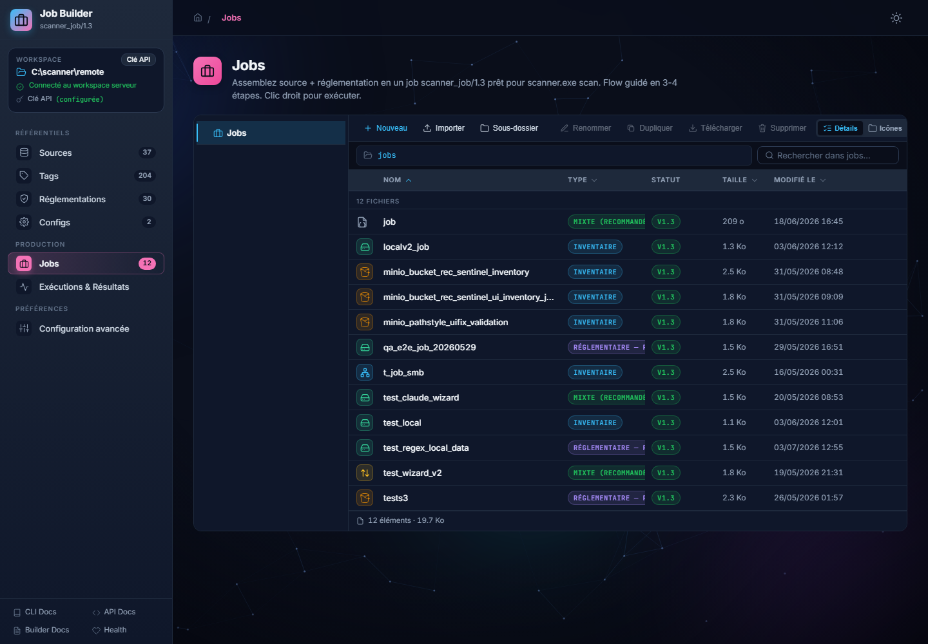
Task: Open the Sources database icon in sidebar
Action: [x=24, y=153]
